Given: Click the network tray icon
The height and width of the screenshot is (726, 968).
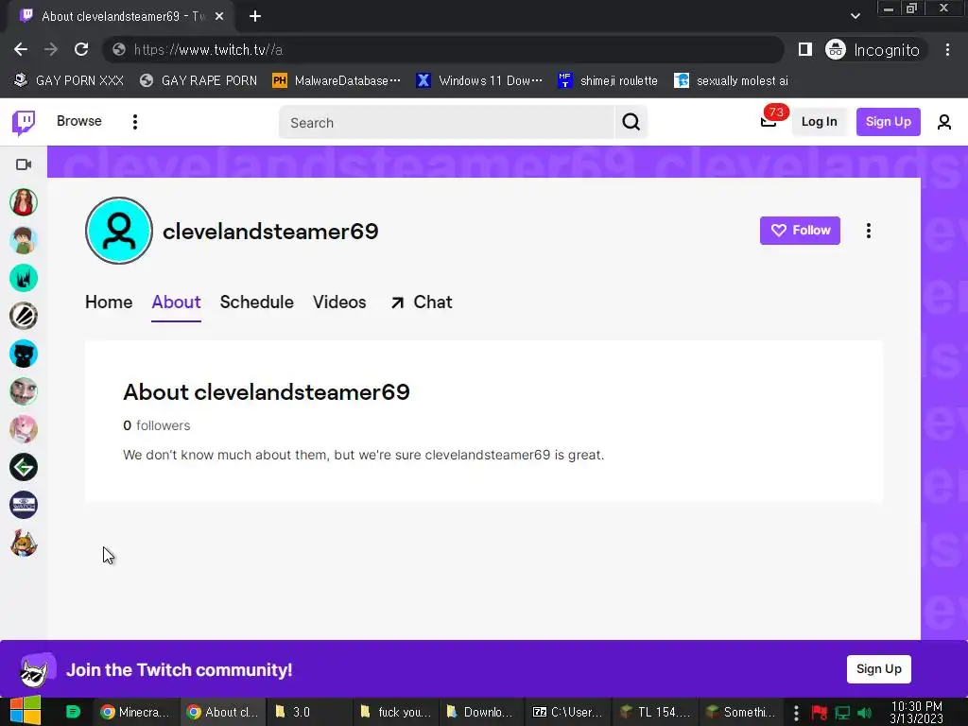Looking at the screenshot, I should coord(842,713).
